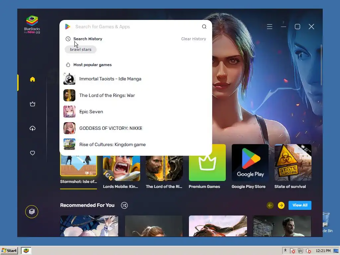Open Lords Mobile game tile
The height and width of the screenshot is (255, 340).
coord(122,171)
